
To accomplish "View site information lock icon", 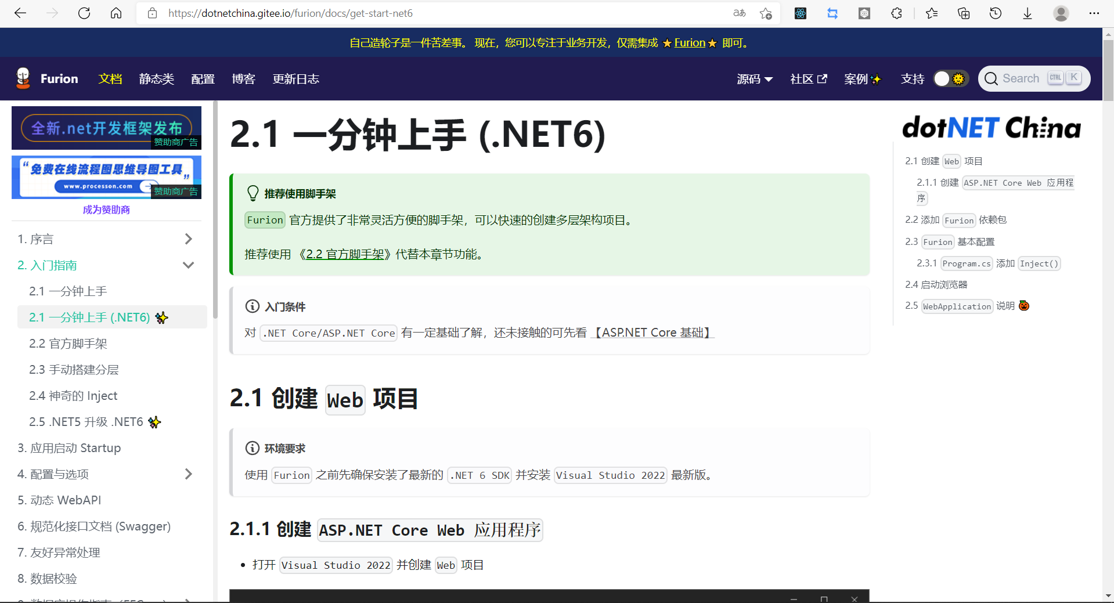I will click(x=152, y=13).
